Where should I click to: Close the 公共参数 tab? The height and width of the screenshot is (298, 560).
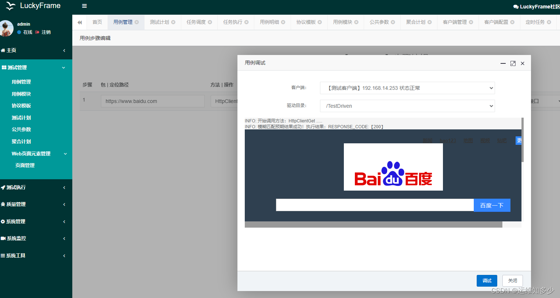pos(393,22)
